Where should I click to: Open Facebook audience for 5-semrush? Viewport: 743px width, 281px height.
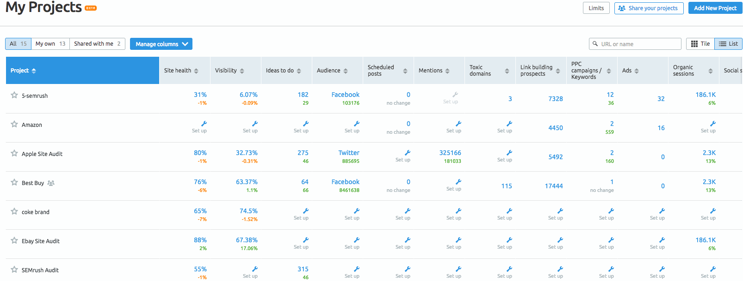[346, 95]
